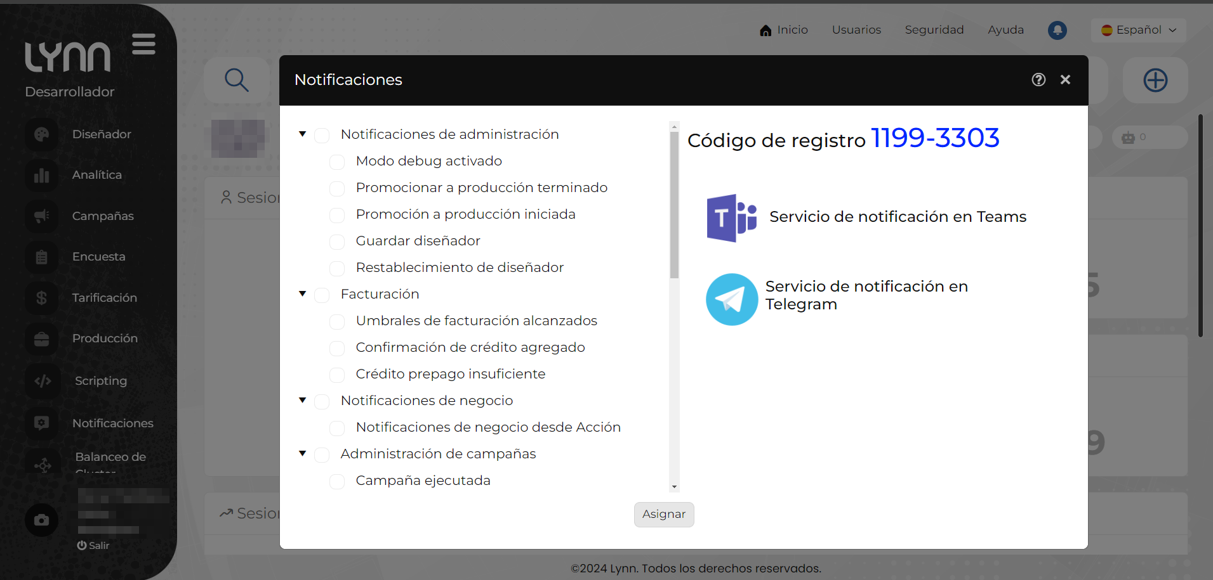The image size is (1213, 580).
Task: Click the search magnifier icon
Action: [x=237, y=81]
